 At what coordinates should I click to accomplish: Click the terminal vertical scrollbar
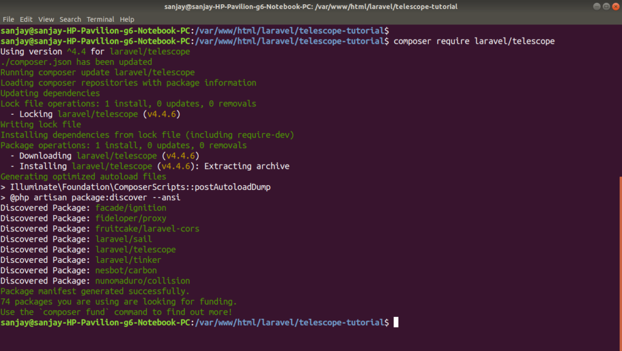coord(620,262)
